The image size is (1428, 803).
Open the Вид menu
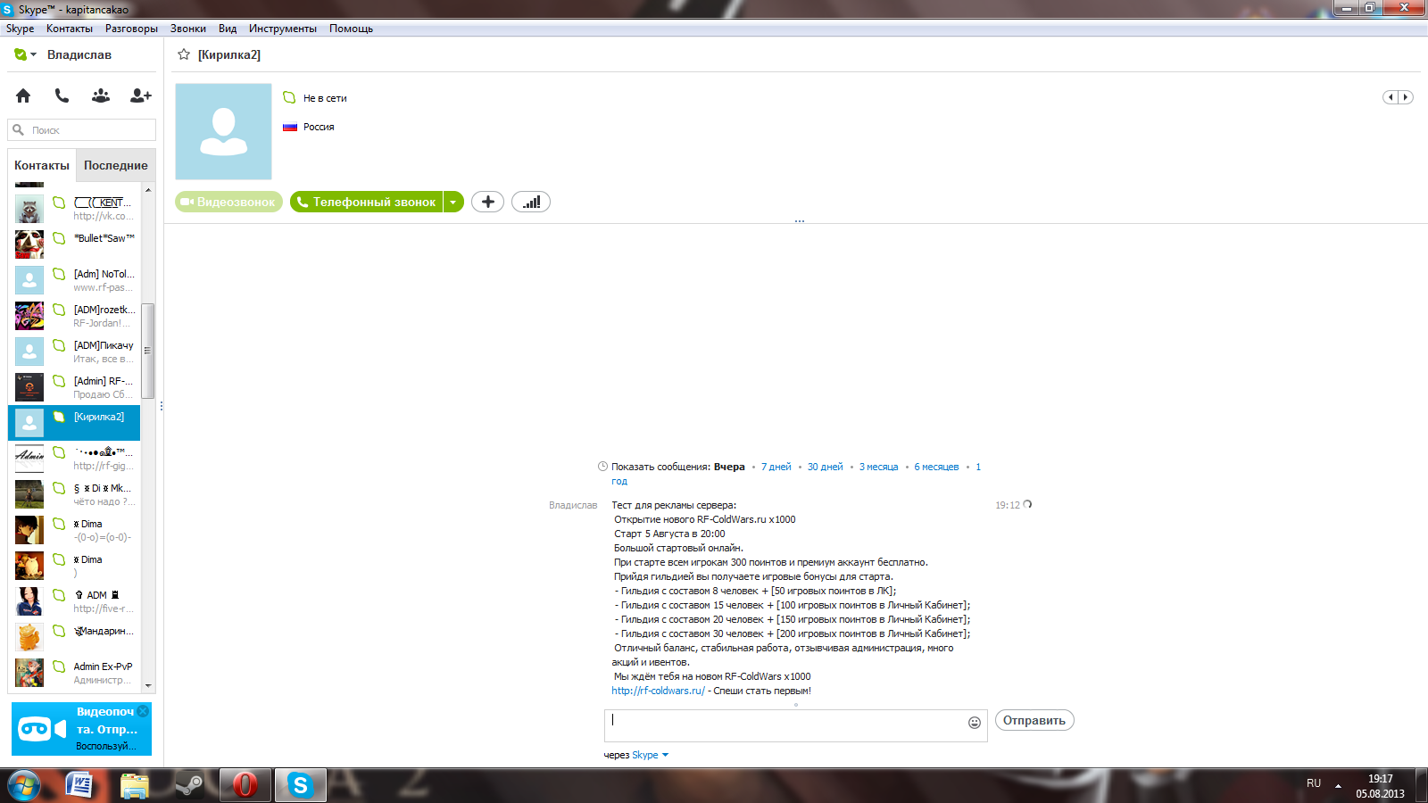[x=228, y=29]
